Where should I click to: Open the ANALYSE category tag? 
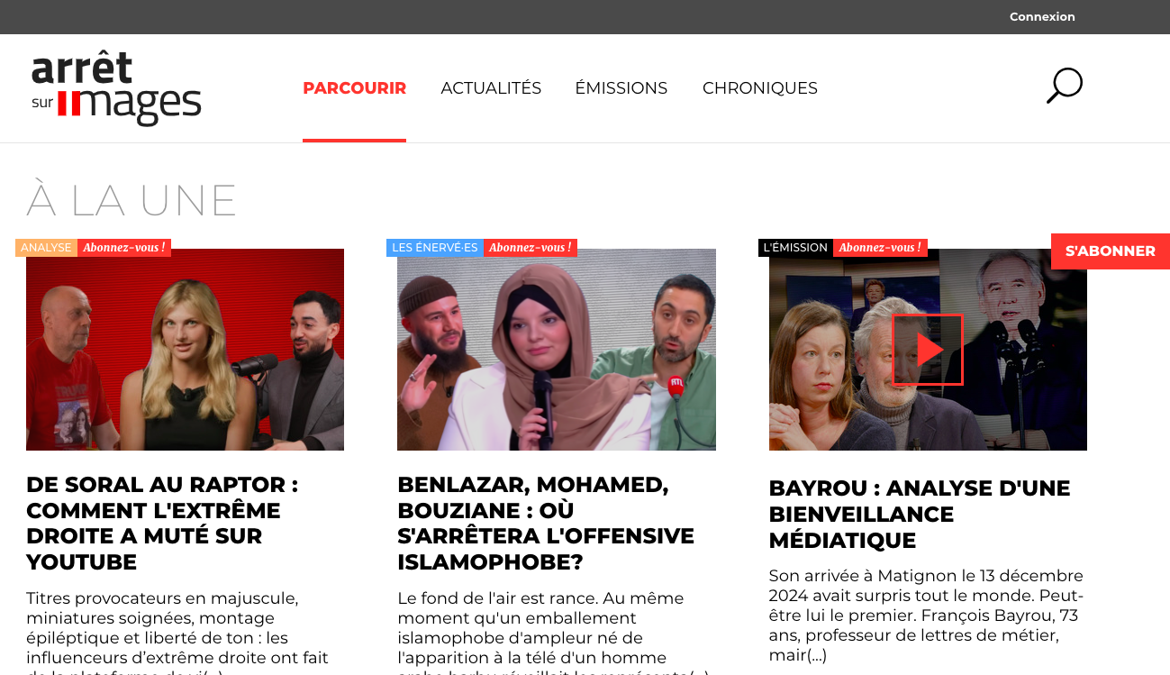tap(46, 248)
